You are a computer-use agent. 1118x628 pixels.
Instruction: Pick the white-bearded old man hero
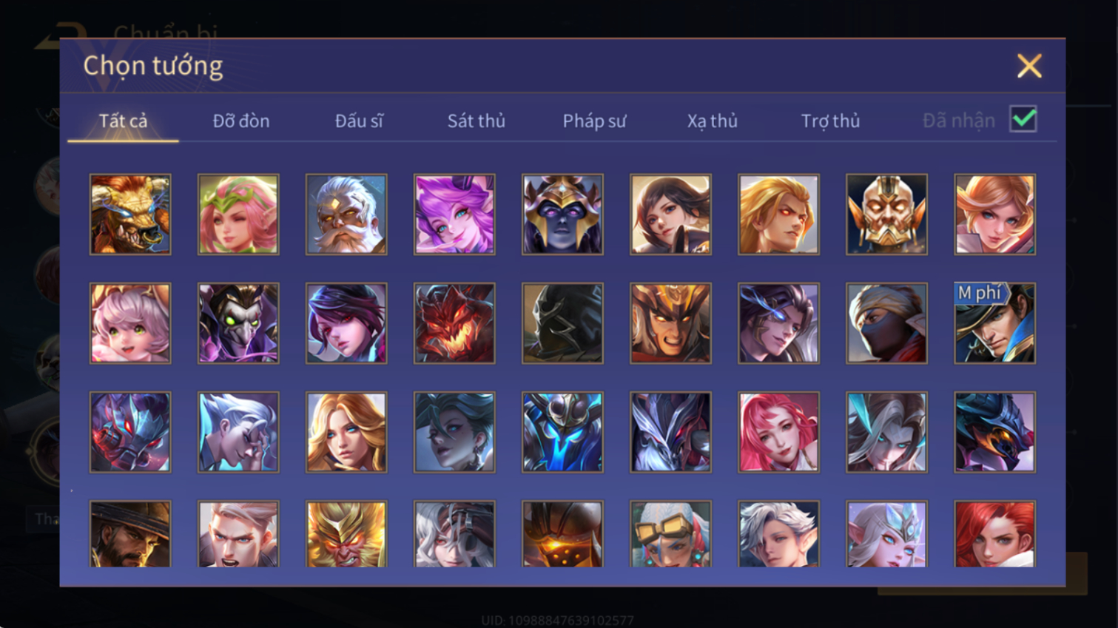pyautogui.click(x=346, y=215)
